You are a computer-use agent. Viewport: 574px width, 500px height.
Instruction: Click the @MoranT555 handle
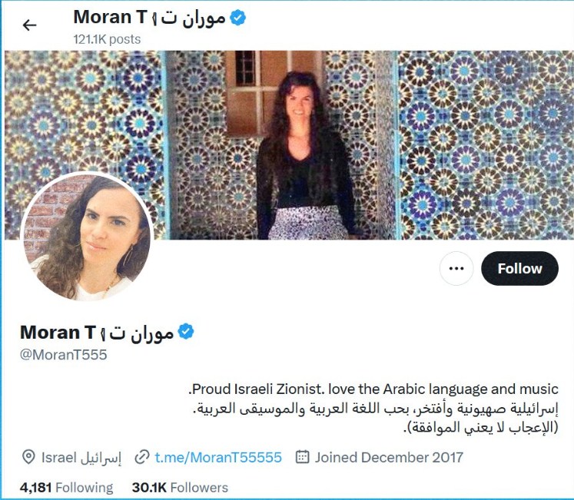[x=63, y=355]
